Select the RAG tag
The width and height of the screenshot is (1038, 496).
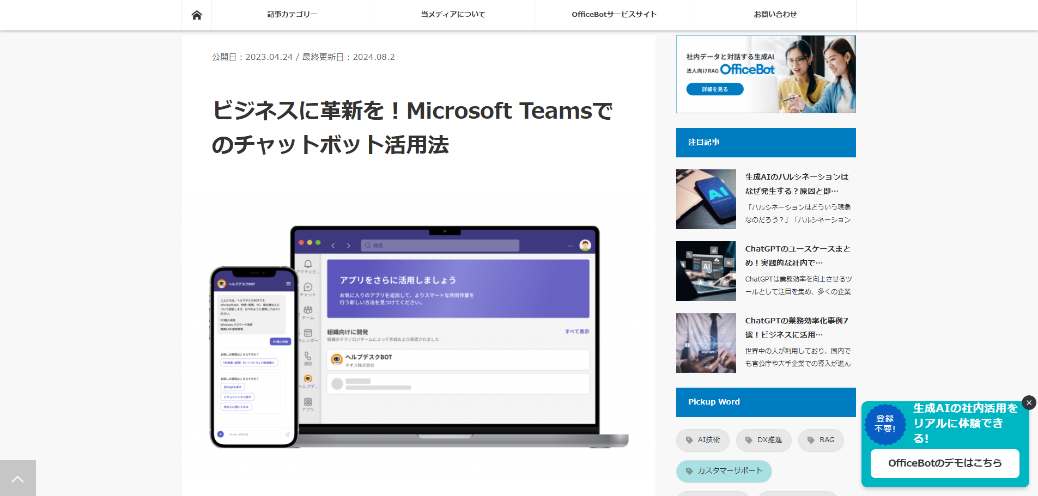(x=821, y=440)
